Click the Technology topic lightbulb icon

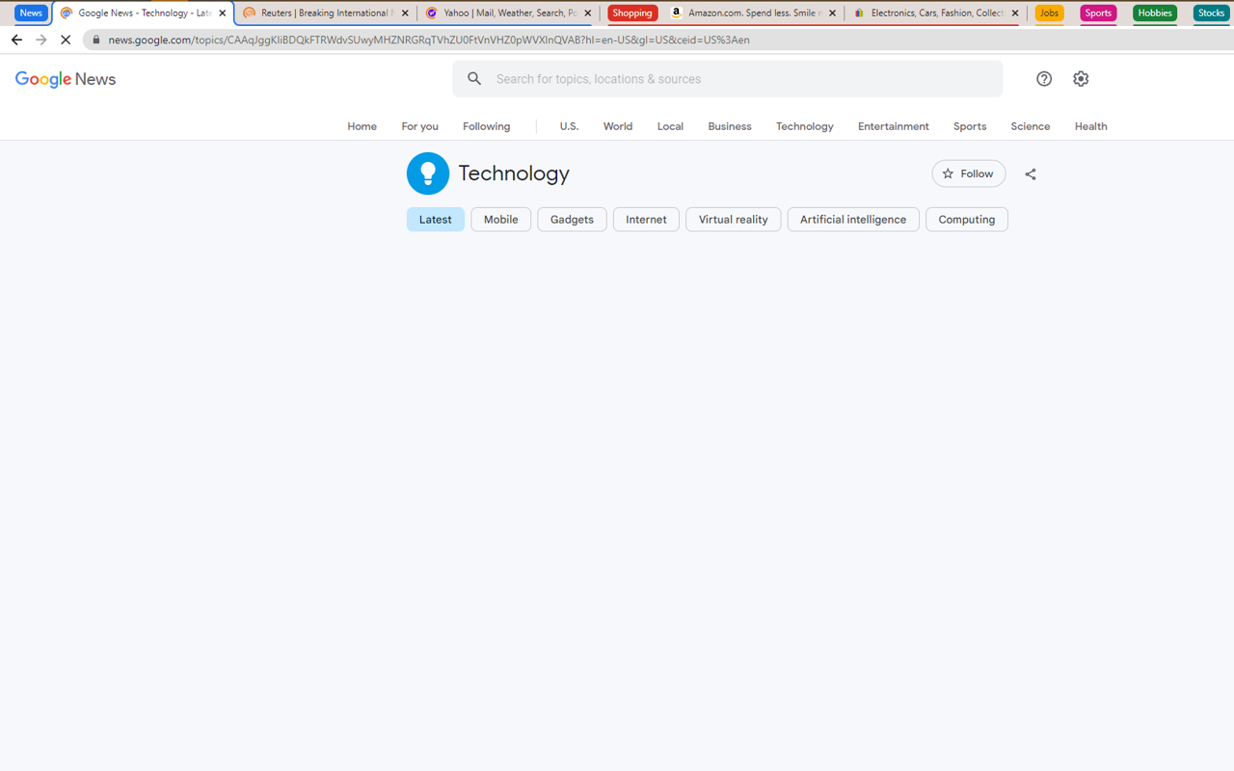click(x=427, y=173)
